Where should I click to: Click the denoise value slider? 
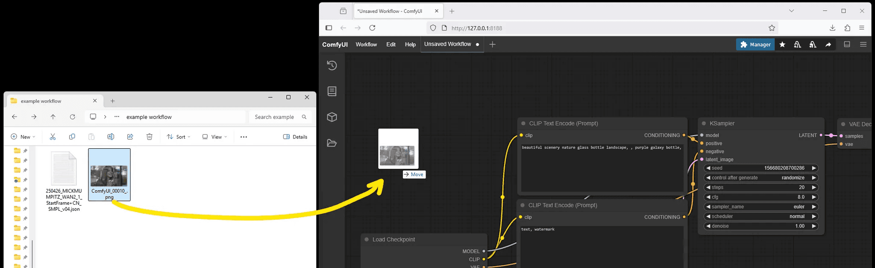coord(761,226)
